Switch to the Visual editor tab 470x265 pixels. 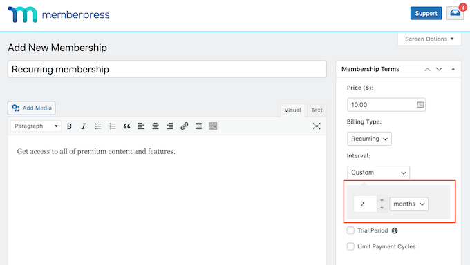(x=292, y=110)
